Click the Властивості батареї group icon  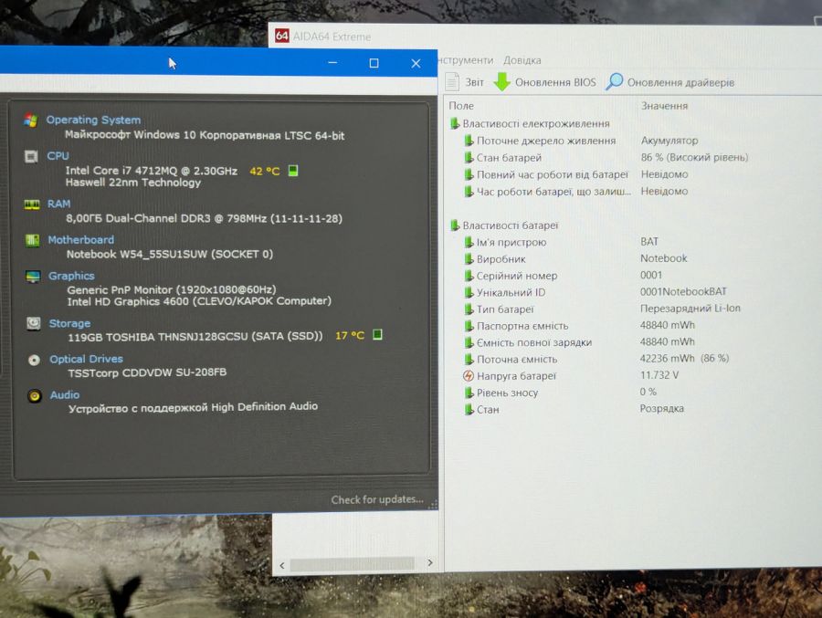click(x=455, y=225)
